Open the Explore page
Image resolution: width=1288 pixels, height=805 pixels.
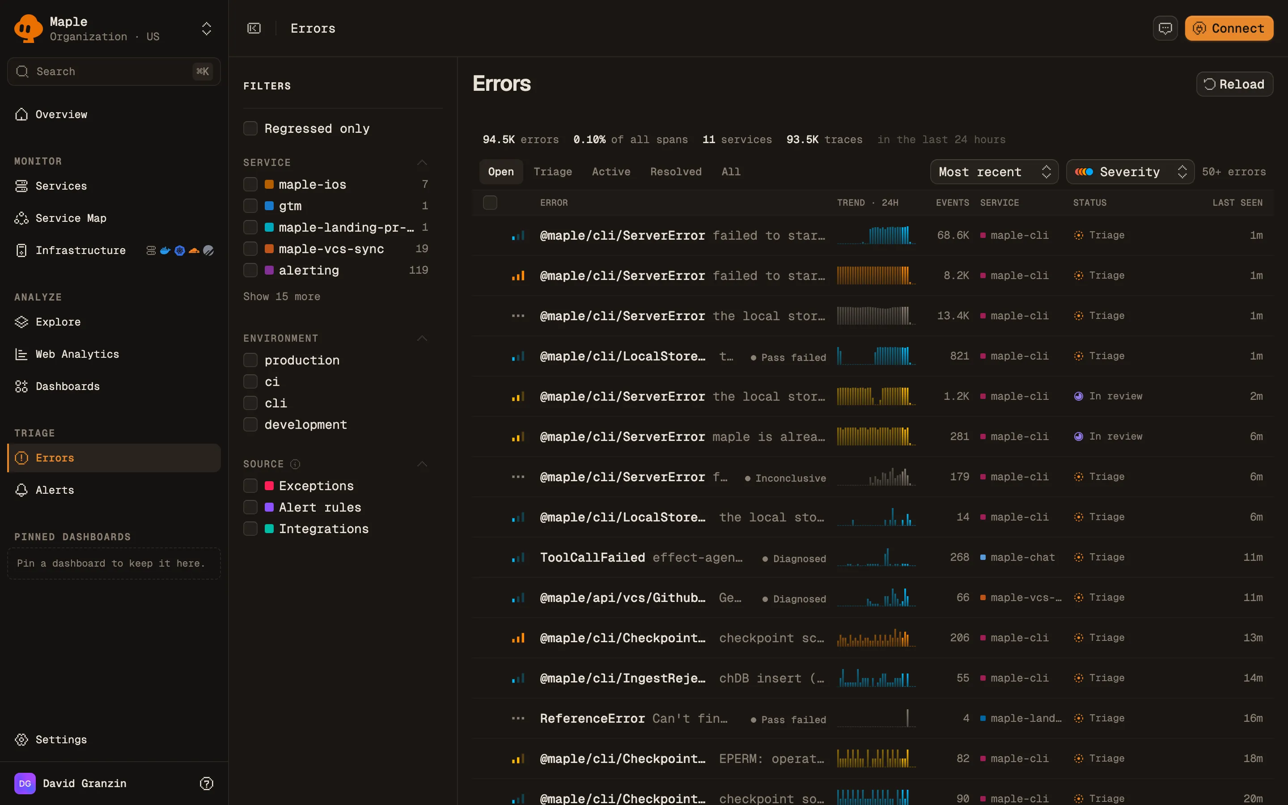(114, 322)
